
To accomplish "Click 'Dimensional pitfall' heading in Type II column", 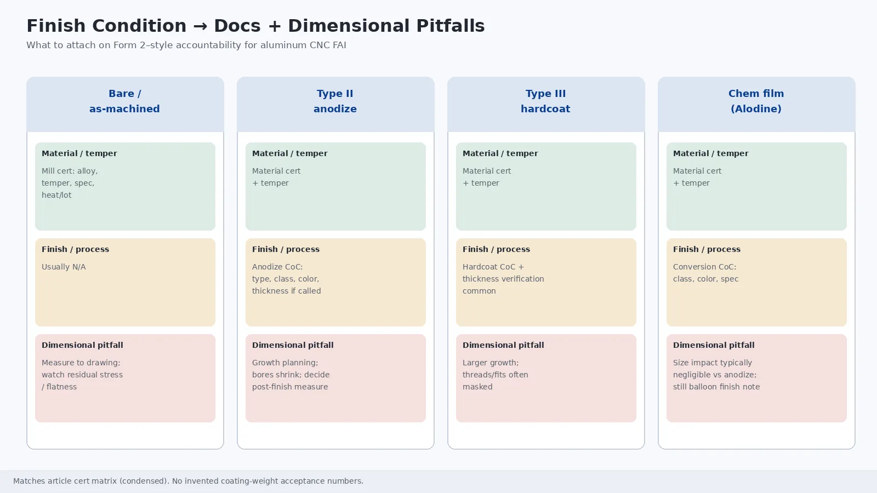I will click(x=293, y=345).
